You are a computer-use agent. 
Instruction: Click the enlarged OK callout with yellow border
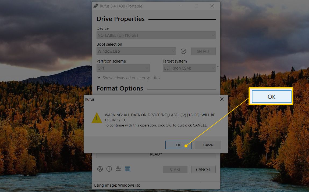pos(271,97)
